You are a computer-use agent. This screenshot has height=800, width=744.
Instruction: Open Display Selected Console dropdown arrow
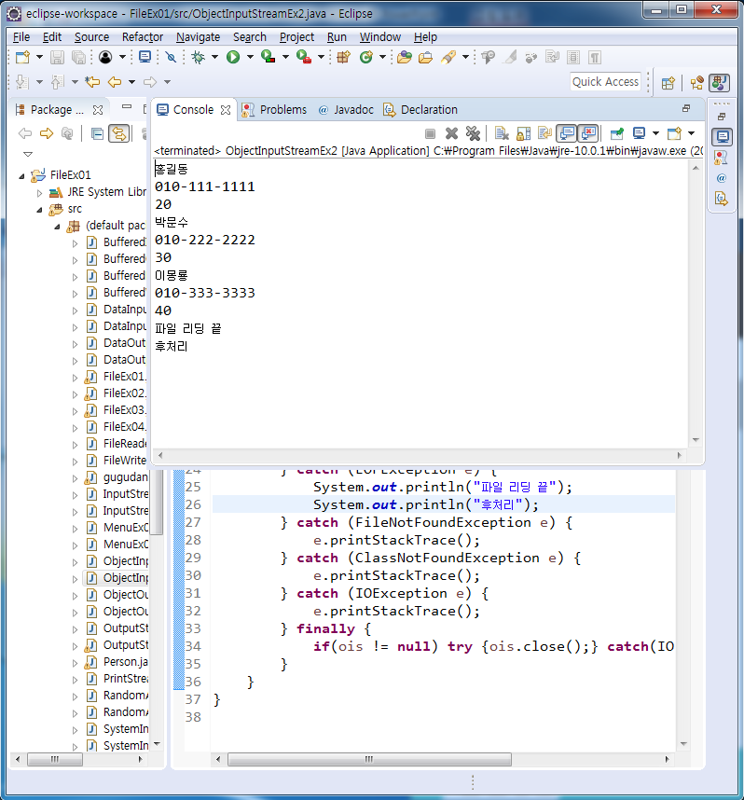[x=655, y=133]
